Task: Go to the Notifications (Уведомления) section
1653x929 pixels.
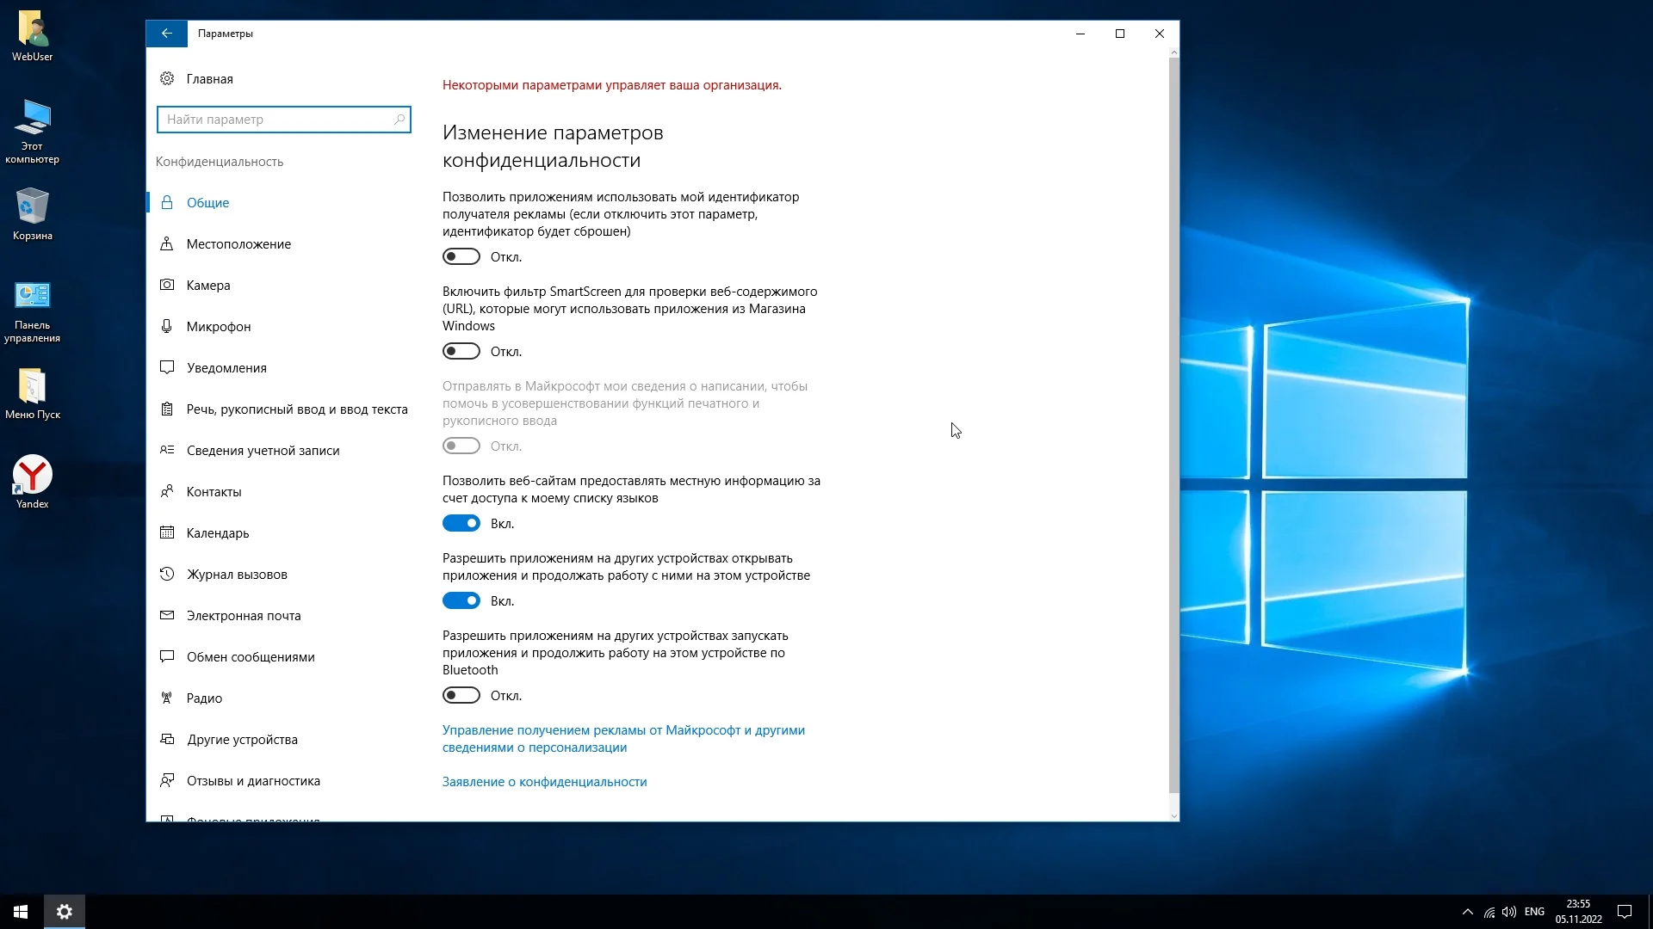Action: (x=226, y=367)
